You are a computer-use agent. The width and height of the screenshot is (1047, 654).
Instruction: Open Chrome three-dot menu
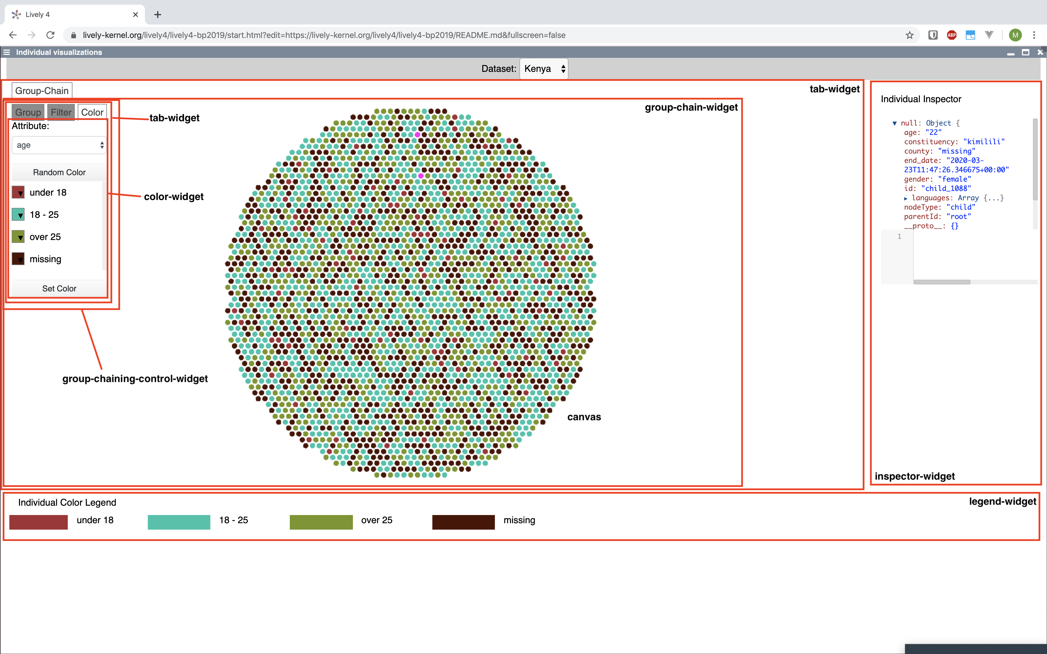click(1034, 35)
